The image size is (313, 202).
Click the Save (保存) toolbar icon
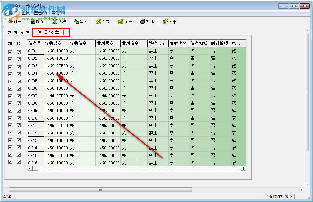(x=37, y=21)
